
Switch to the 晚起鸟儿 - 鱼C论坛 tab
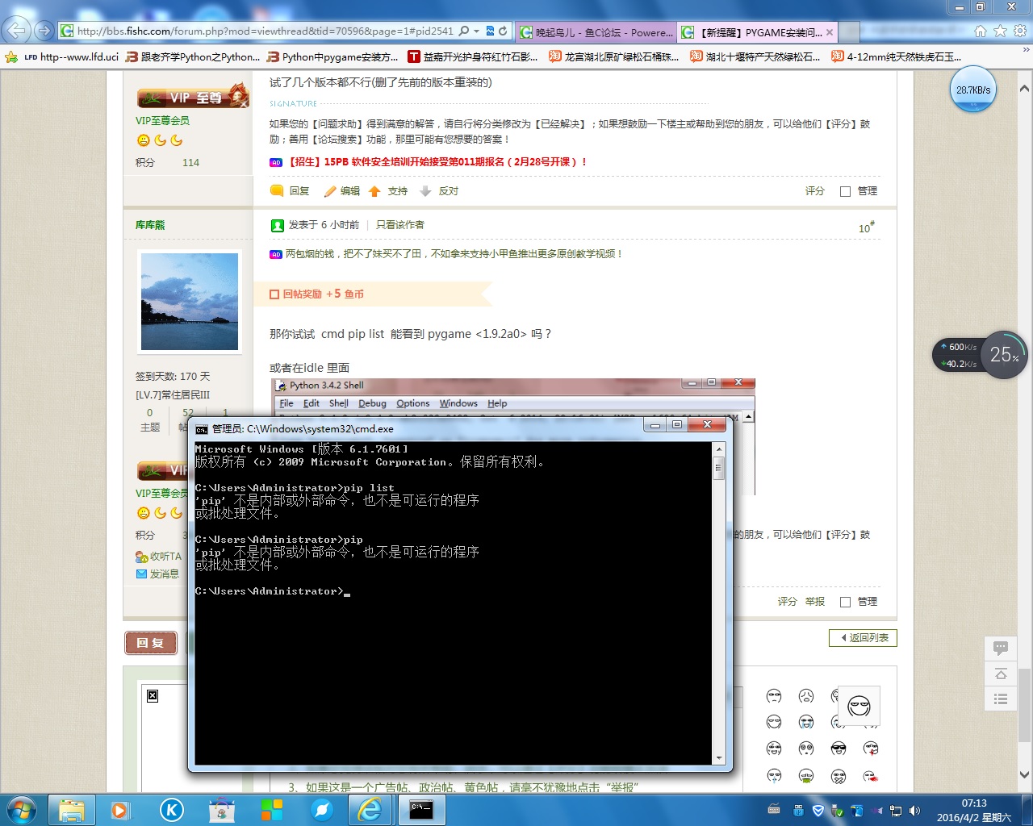596,32
